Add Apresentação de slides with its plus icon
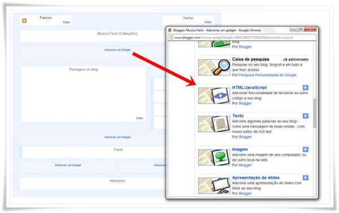This screenshot has width=339, height=213. [305, 177]
